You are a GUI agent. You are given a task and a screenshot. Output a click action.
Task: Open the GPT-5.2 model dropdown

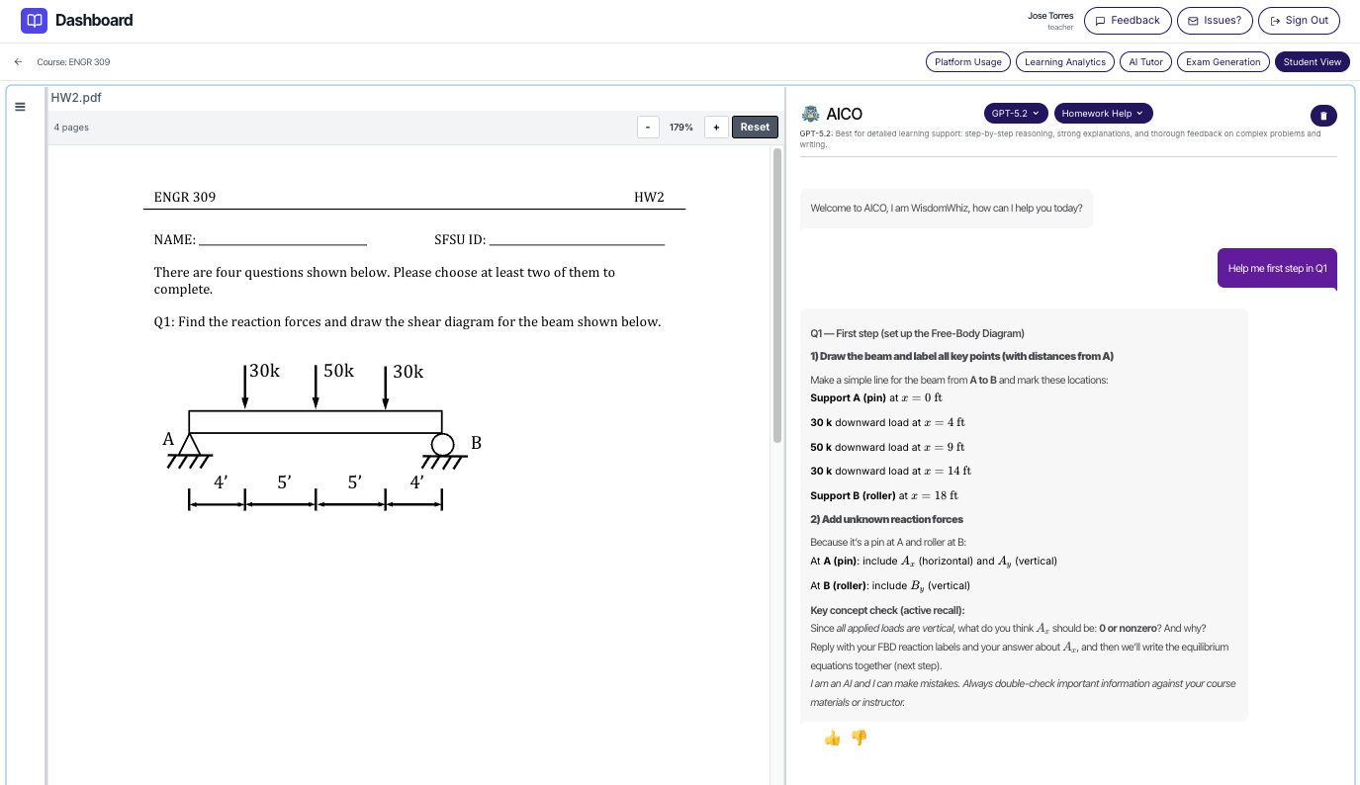pyautogui.click(x=1016, y=114)
